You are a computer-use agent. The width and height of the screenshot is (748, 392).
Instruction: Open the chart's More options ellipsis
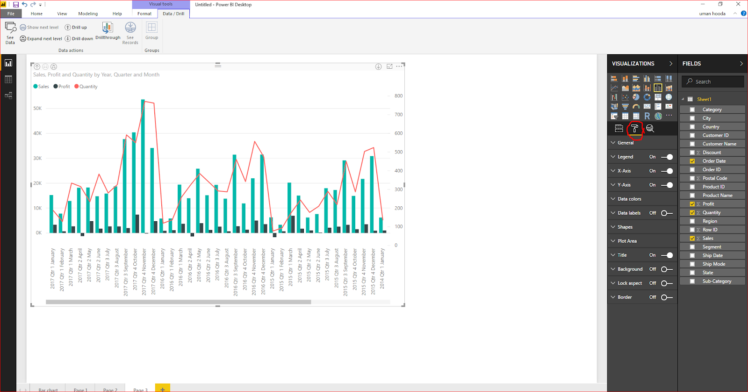pyautogui.click(x=399, y=66)
